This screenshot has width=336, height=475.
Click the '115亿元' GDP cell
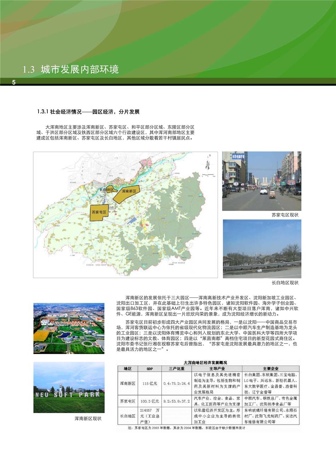pos(150,383)
